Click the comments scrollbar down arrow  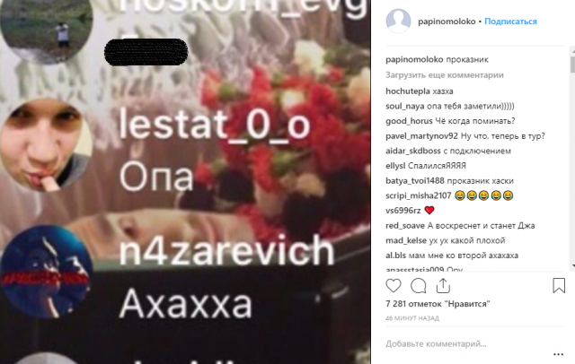coord(572,266)
